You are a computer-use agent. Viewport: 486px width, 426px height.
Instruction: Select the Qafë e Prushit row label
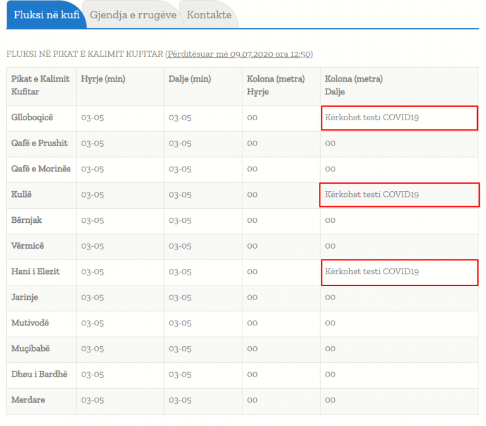tap(39, 143)
